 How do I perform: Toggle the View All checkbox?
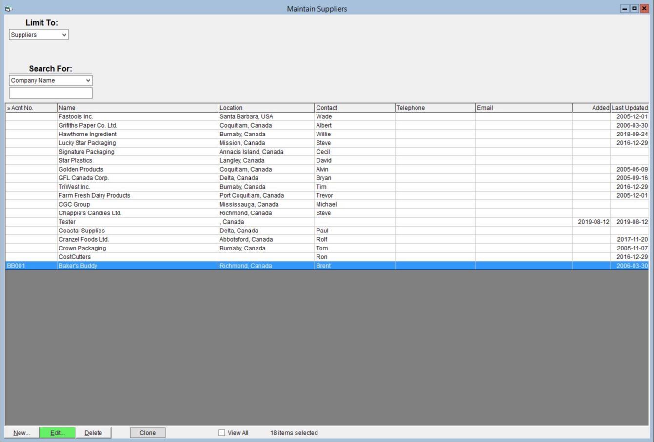222,433
